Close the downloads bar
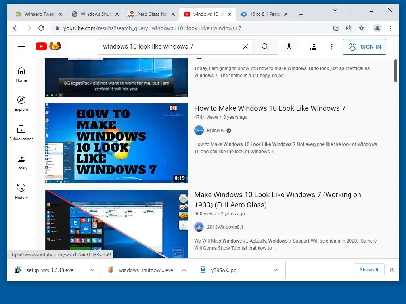 click(392, 270)
